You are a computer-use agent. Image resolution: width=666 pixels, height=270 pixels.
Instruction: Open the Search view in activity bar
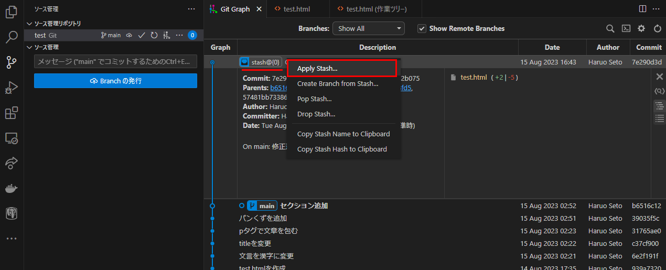[x=12, y=37]
